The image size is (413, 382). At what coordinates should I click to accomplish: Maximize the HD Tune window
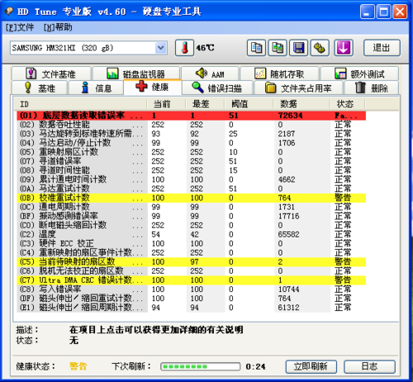coord(383,12)
